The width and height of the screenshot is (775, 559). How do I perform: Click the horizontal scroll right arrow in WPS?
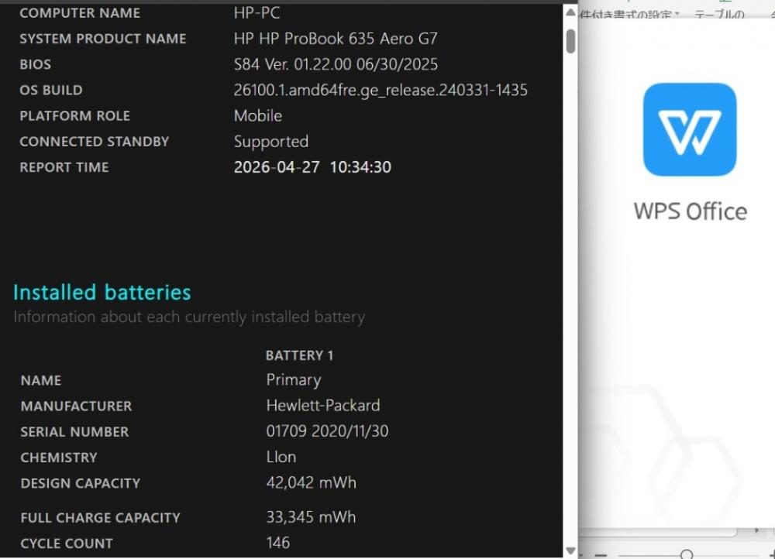pos(756,531)
